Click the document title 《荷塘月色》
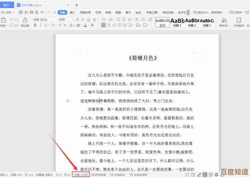250x178 pixels. point(143,58)
